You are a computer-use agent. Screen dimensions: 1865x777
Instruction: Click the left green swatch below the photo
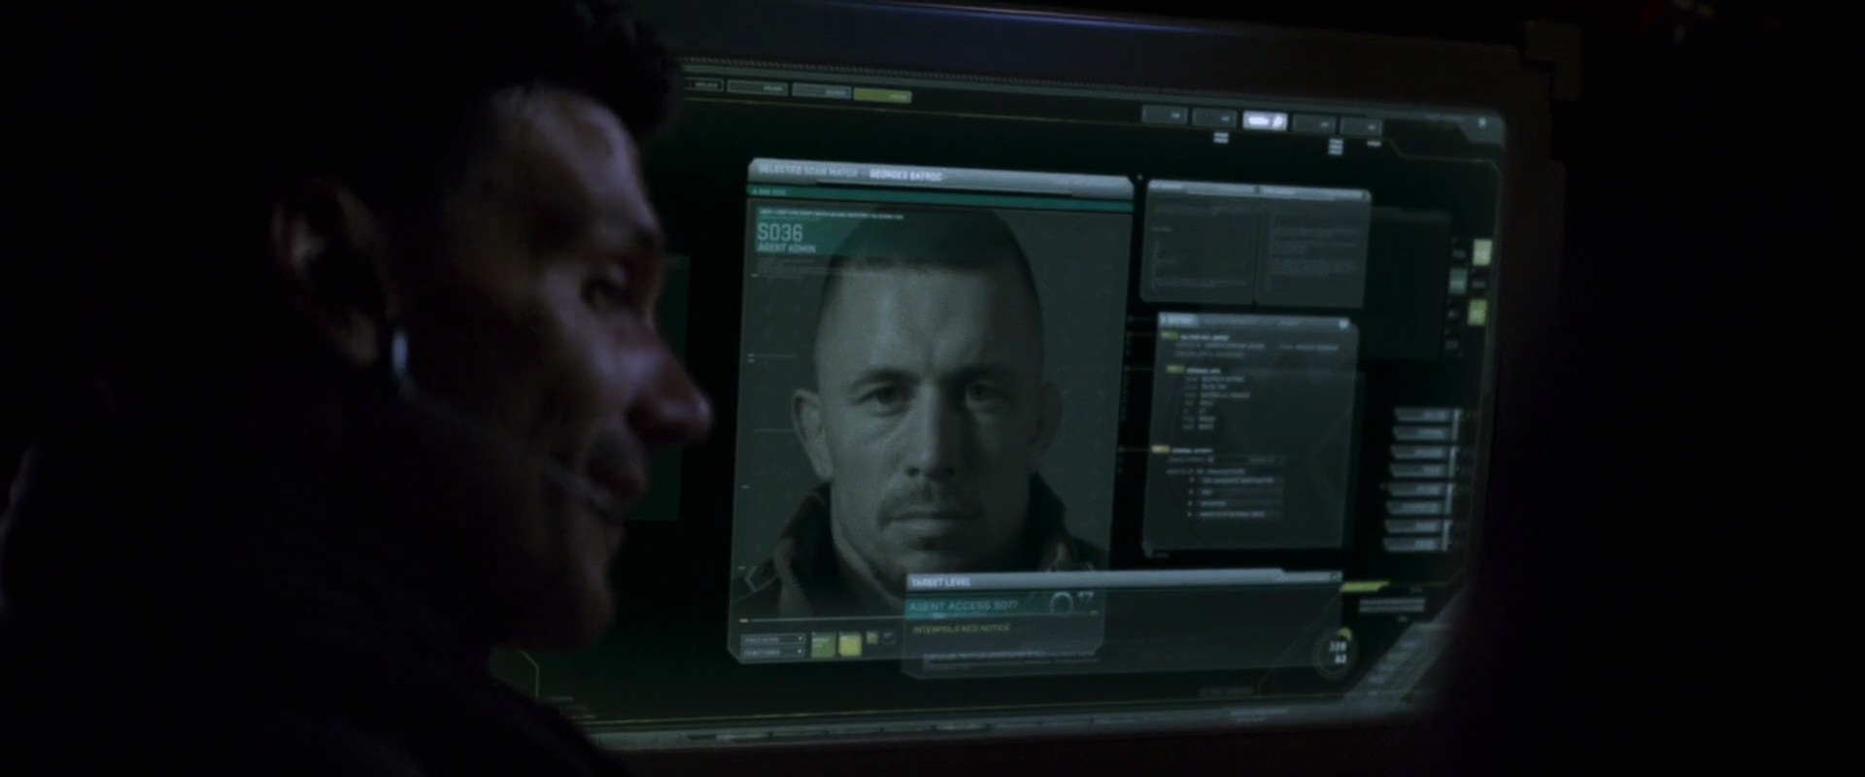(823, 645)
